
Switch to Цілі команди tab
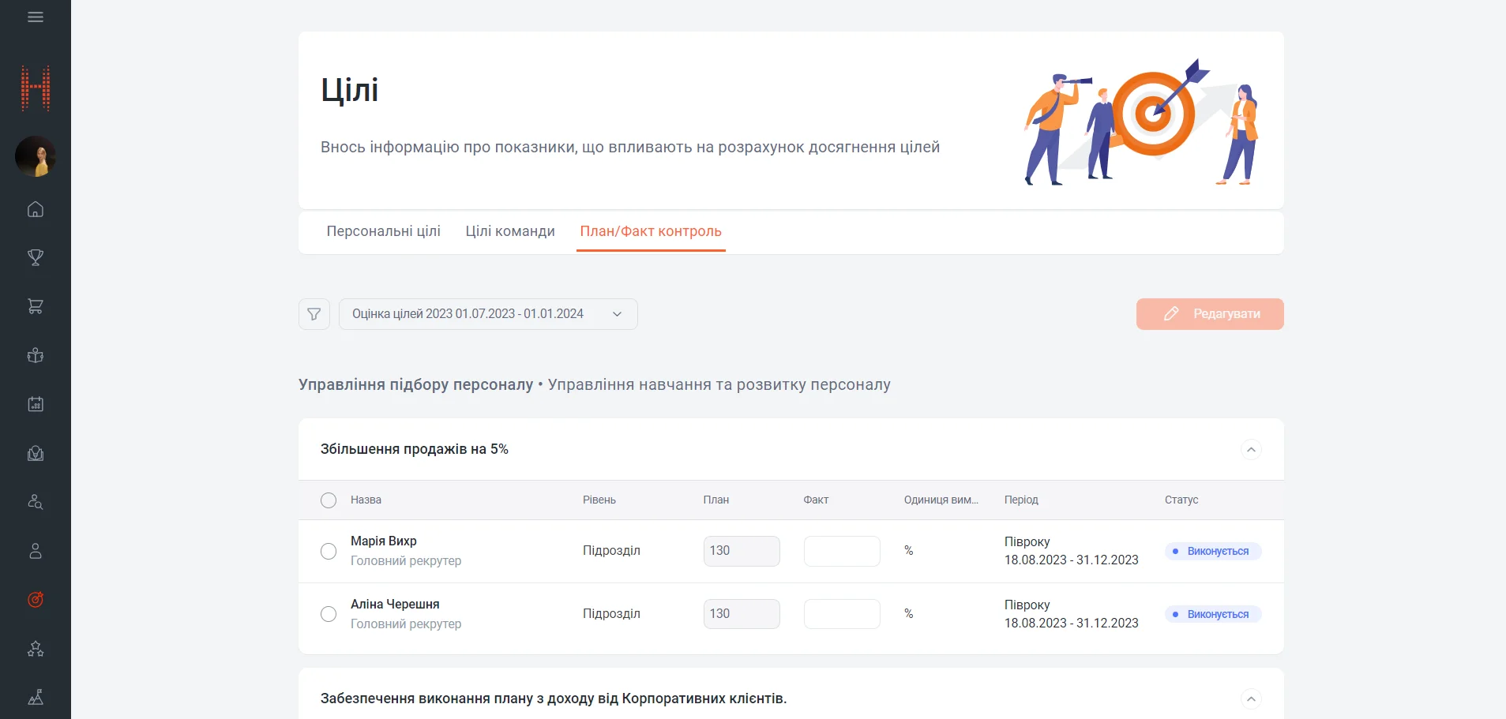509,231
